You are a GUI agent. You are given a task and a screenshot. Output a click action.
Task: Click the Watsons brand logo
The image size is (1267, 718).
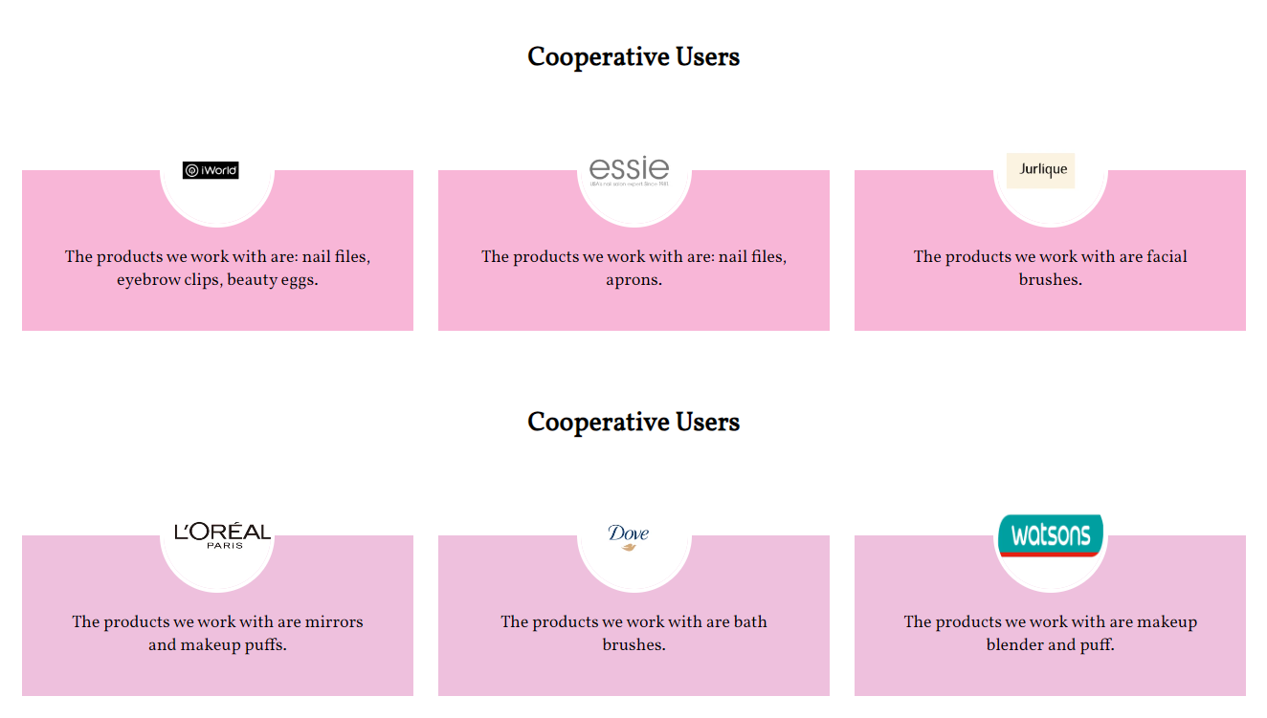1051,535
